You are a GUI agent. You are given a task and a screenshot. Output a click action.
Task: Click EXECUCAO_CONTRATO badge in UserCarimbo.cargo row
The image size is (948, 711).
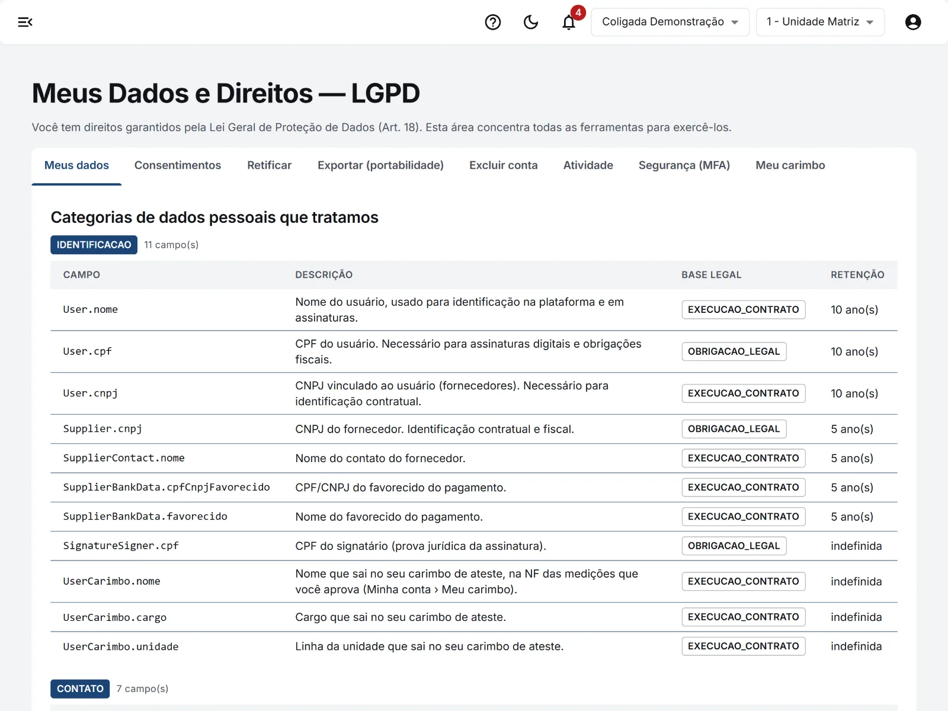coord(744,617)
